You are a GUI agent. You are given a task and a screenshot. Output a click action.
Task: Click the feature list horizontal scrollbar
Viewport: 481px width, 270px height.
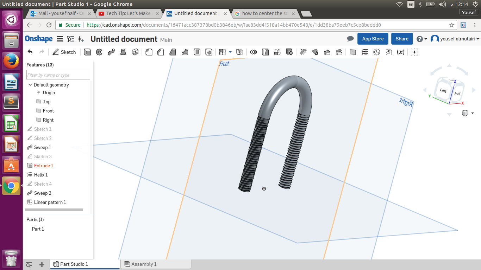[54, 210]
